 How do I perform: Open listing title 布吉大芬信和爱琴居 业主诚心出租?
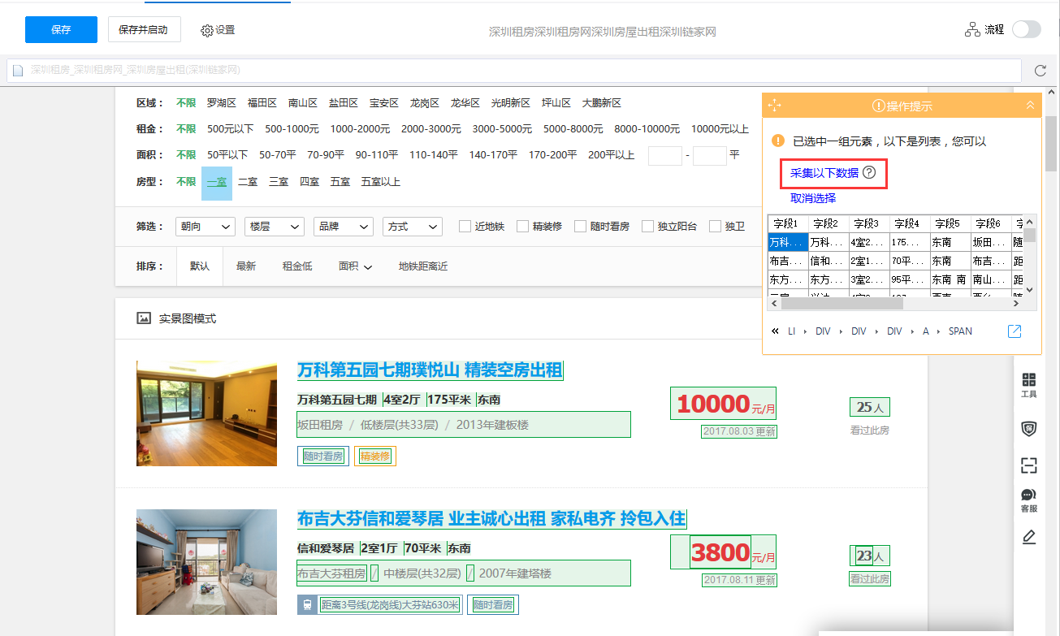pyautogui.click(x=491, y=518)
